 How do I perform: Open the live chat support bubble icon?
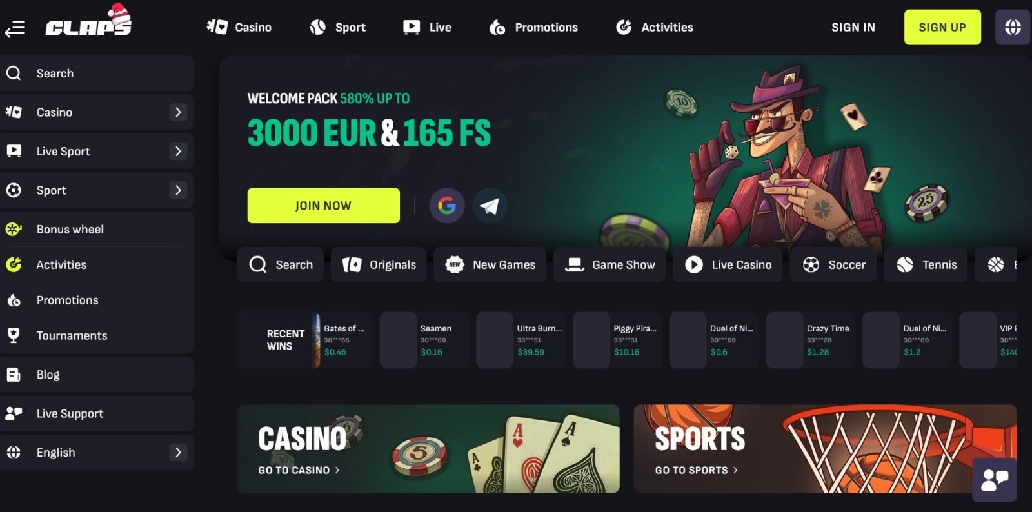(x=995, y=480)
